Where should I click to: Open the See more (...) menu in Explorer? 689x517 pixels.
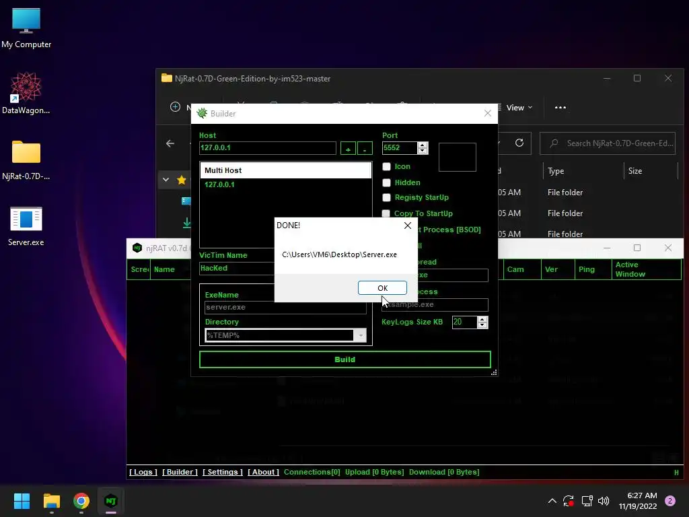point(560,108)
